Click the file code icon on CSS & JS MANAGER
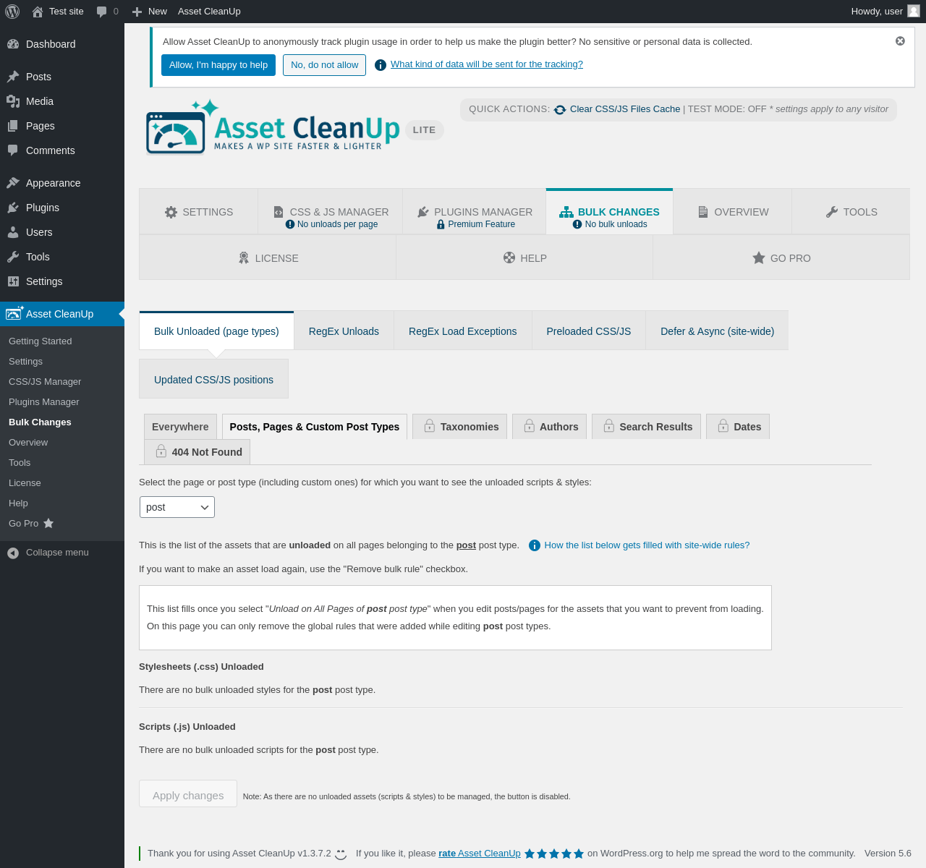Image resolution: width=926 pixels, height=868 pixels. tap(279, 212)
